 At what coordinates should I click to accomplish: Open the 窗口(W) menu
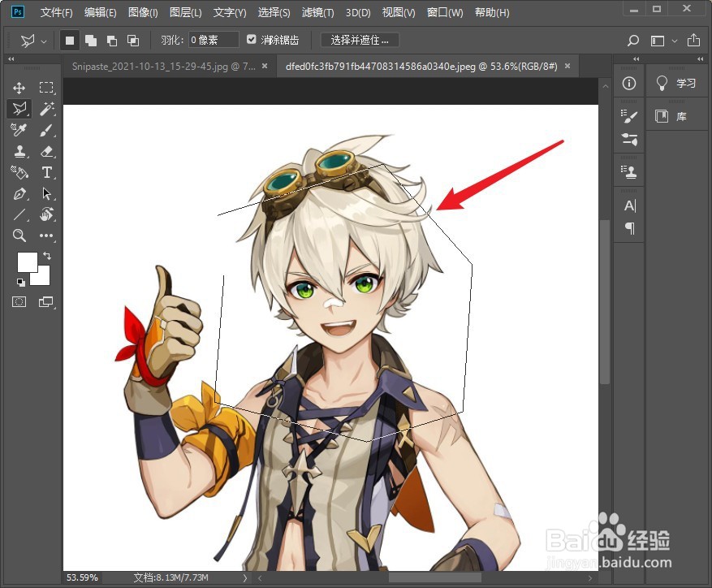(445, 13)
